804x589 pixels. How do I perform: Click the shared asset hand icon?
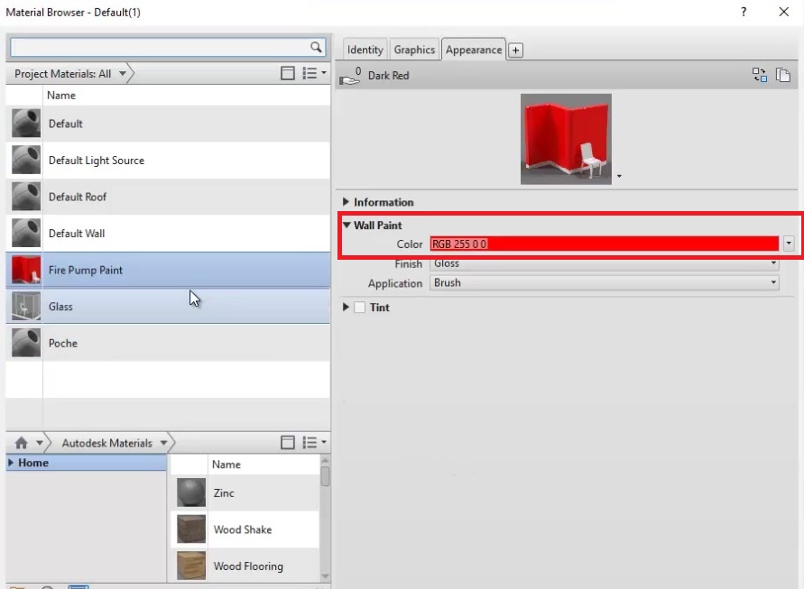[350, 76]
